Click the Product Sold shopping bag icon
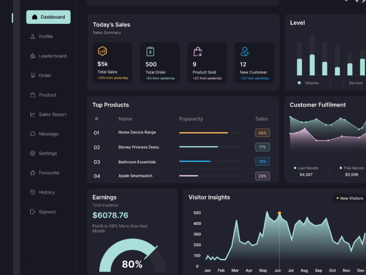The width and height of the screenshot is (366, 275). [x=198, y=51]
